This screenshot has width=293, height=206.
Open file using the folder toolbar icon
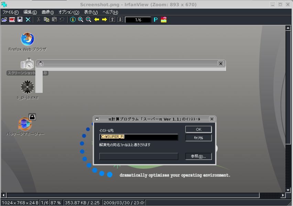point(4,20)
